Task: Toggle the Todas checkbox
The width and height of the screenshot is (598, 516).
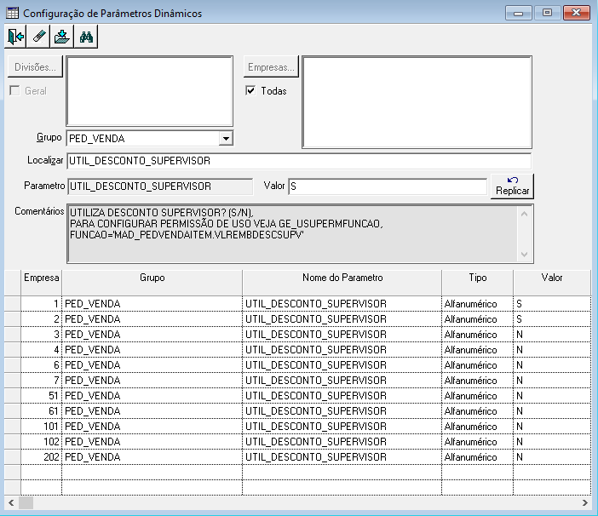Action: (x=250, y=91)
